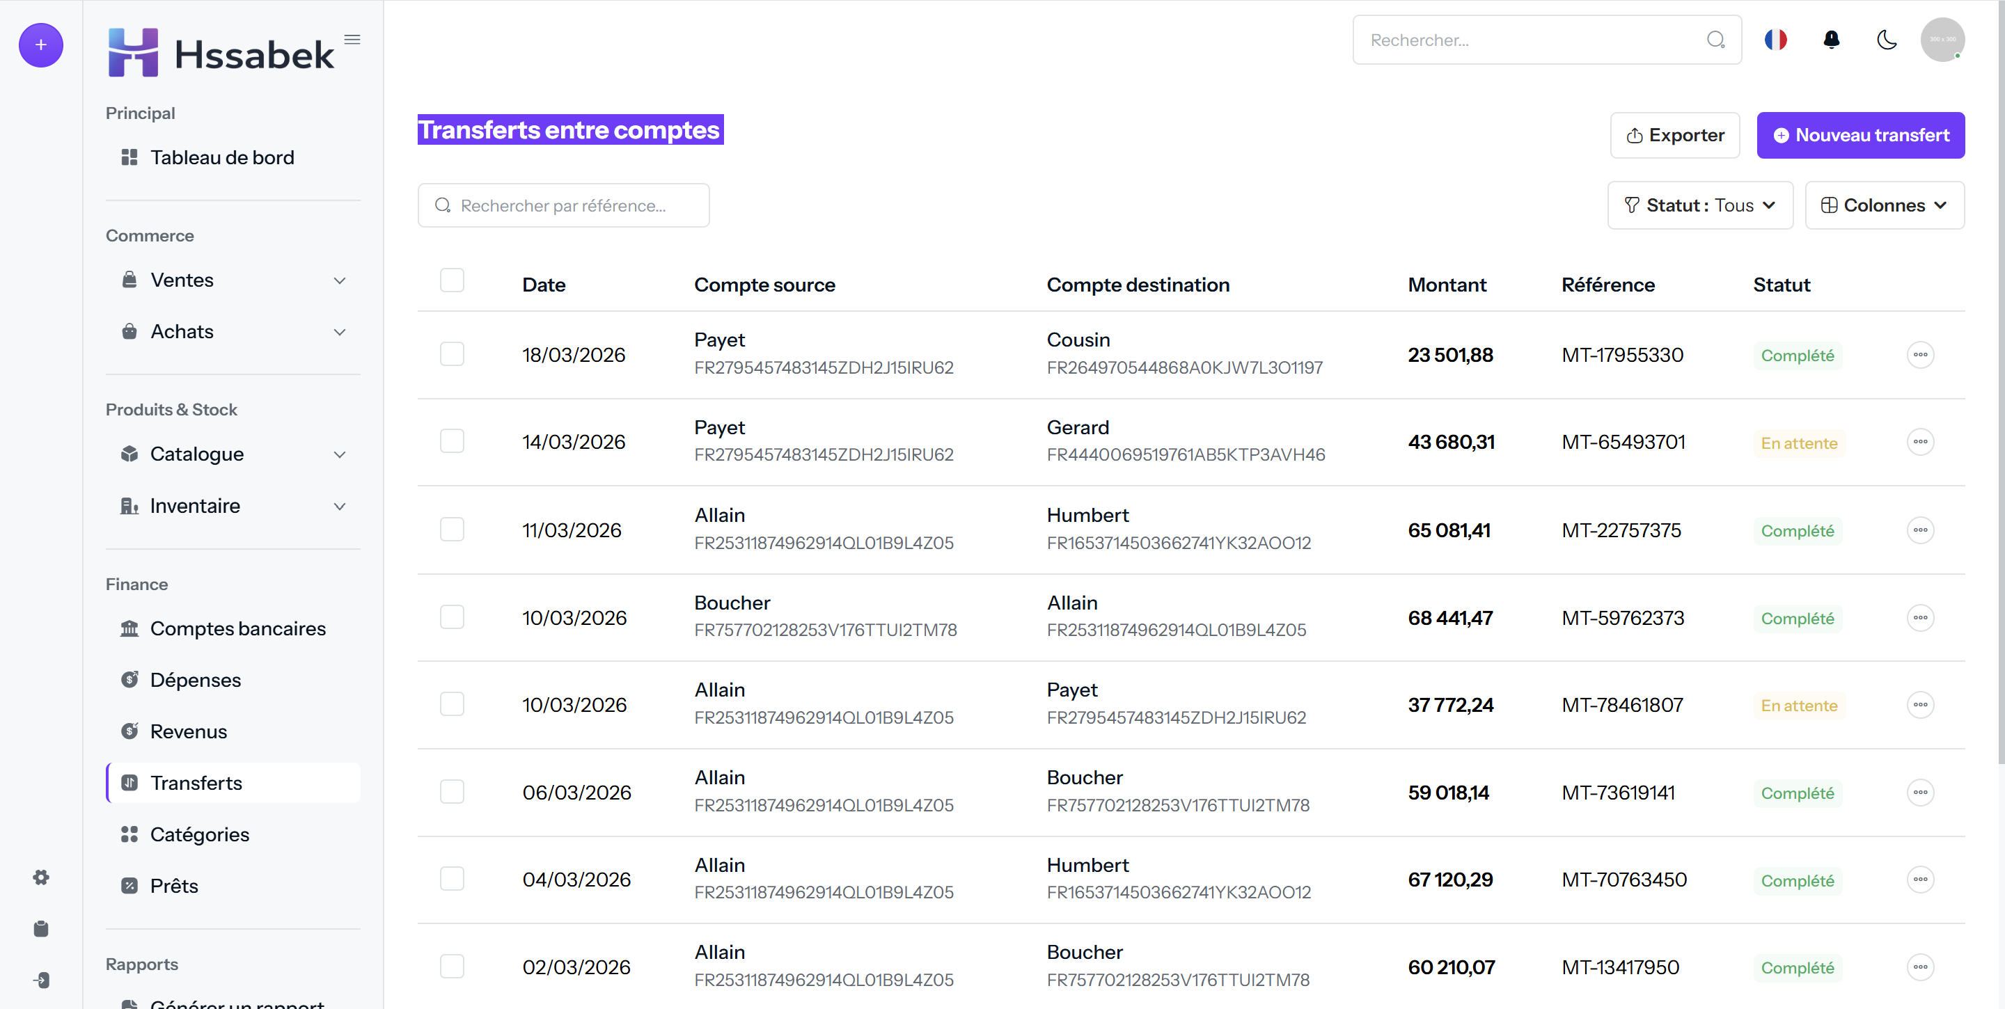Open row actions for MT-22757375
This screenshot has width=2005, height=1009.
[1920, 530]
